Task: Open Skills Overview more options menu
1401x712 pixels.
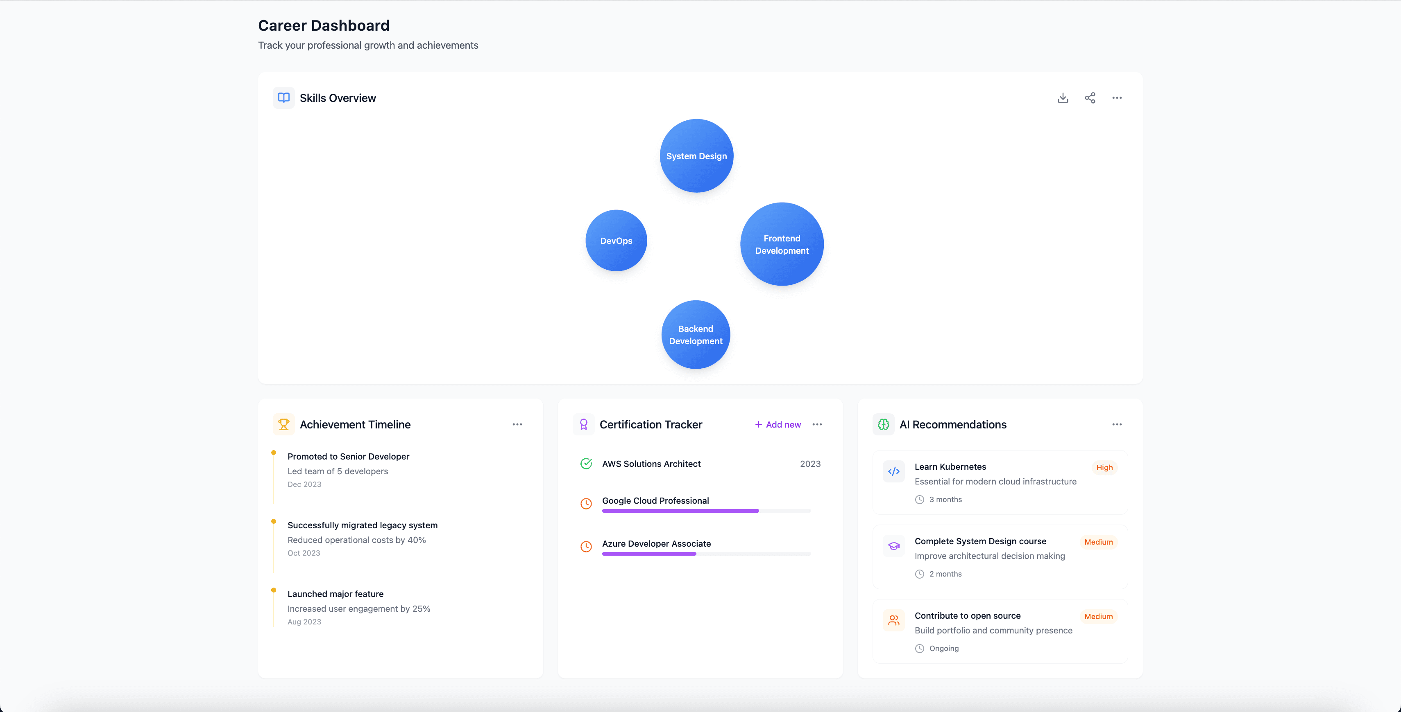Action: (x=1117, y=98)
